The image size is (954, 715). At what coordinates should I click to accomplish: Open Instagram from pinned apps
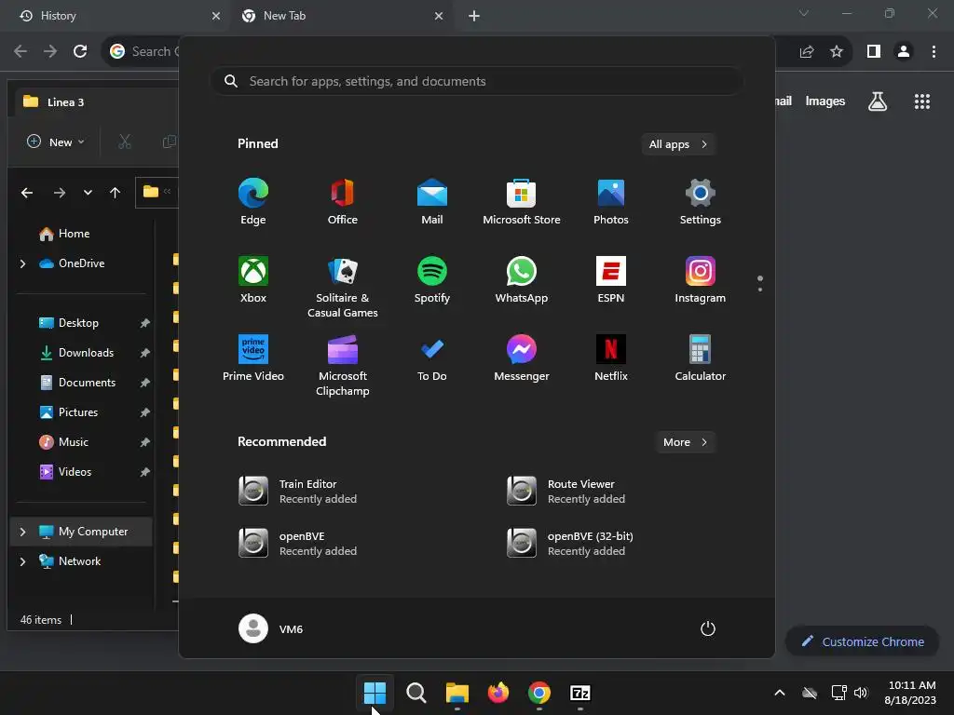701,279
